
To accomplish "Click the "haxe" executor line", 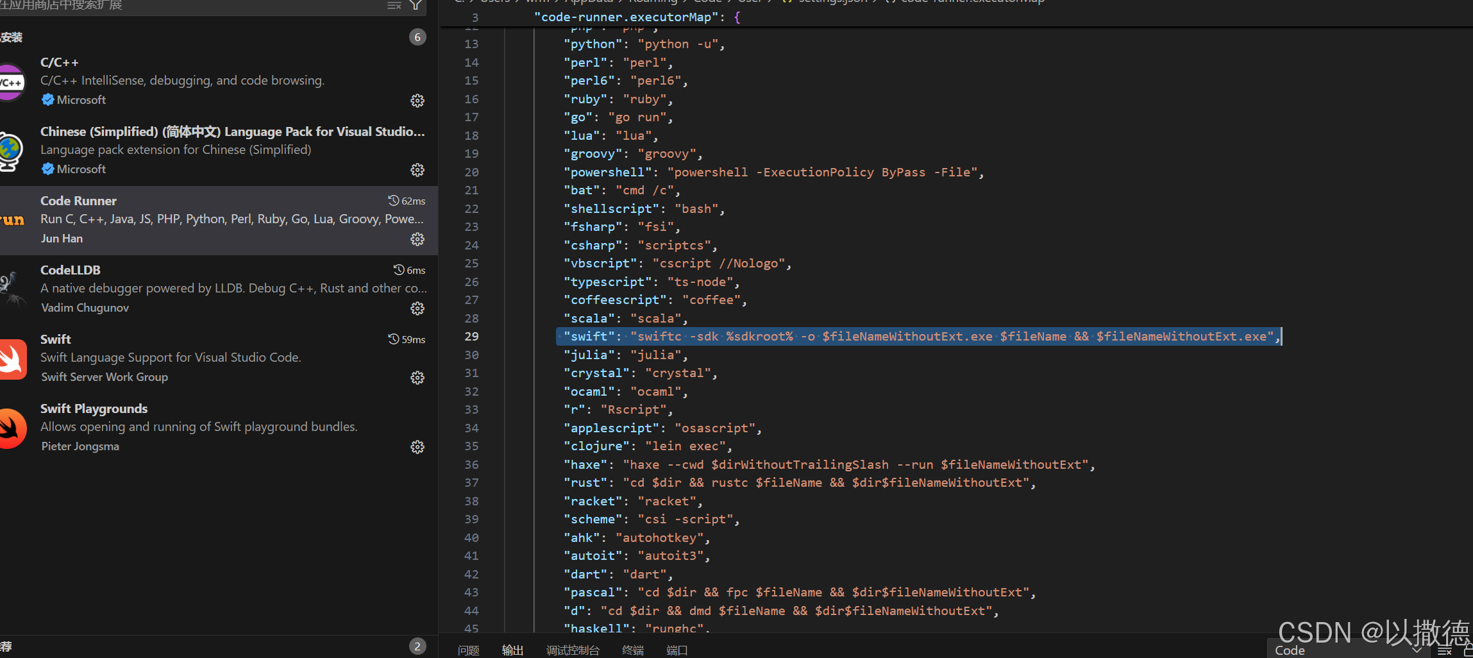I will [829, 465].
